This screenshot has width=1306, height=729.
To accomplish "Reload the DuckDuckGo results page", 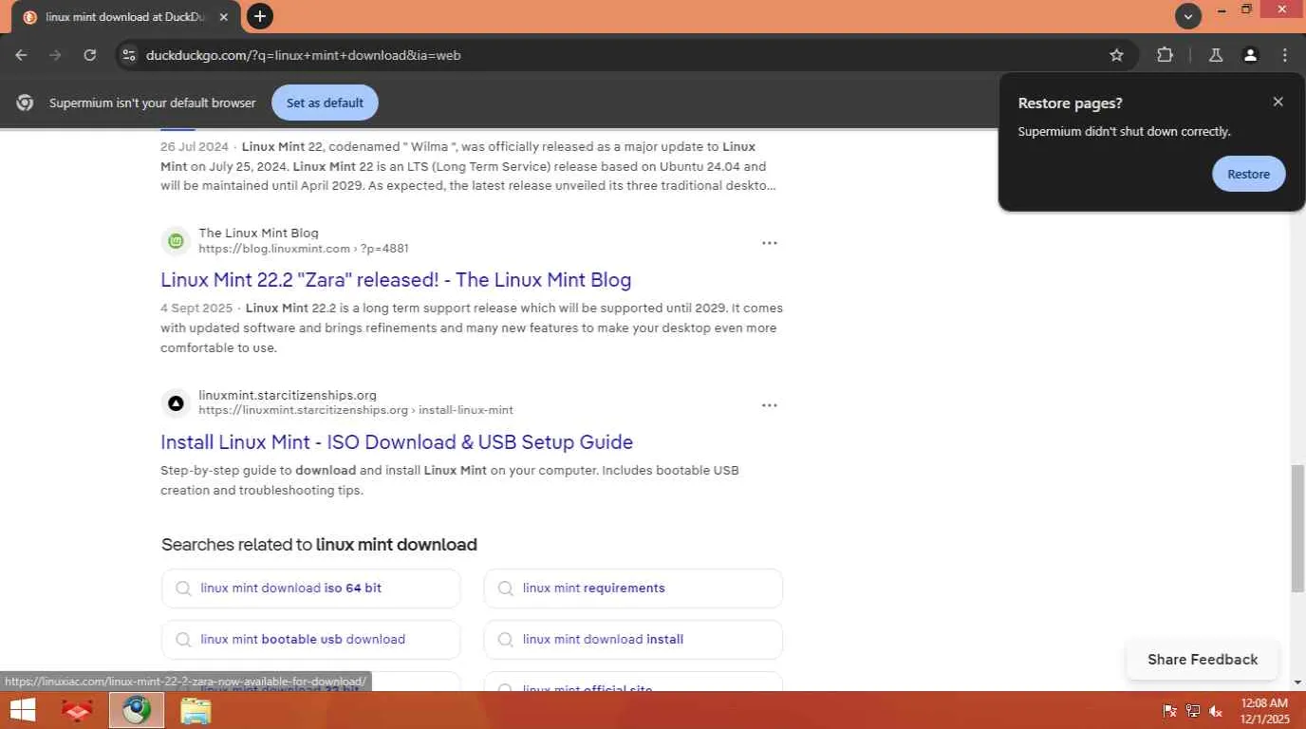I will [x=90, y=55].
